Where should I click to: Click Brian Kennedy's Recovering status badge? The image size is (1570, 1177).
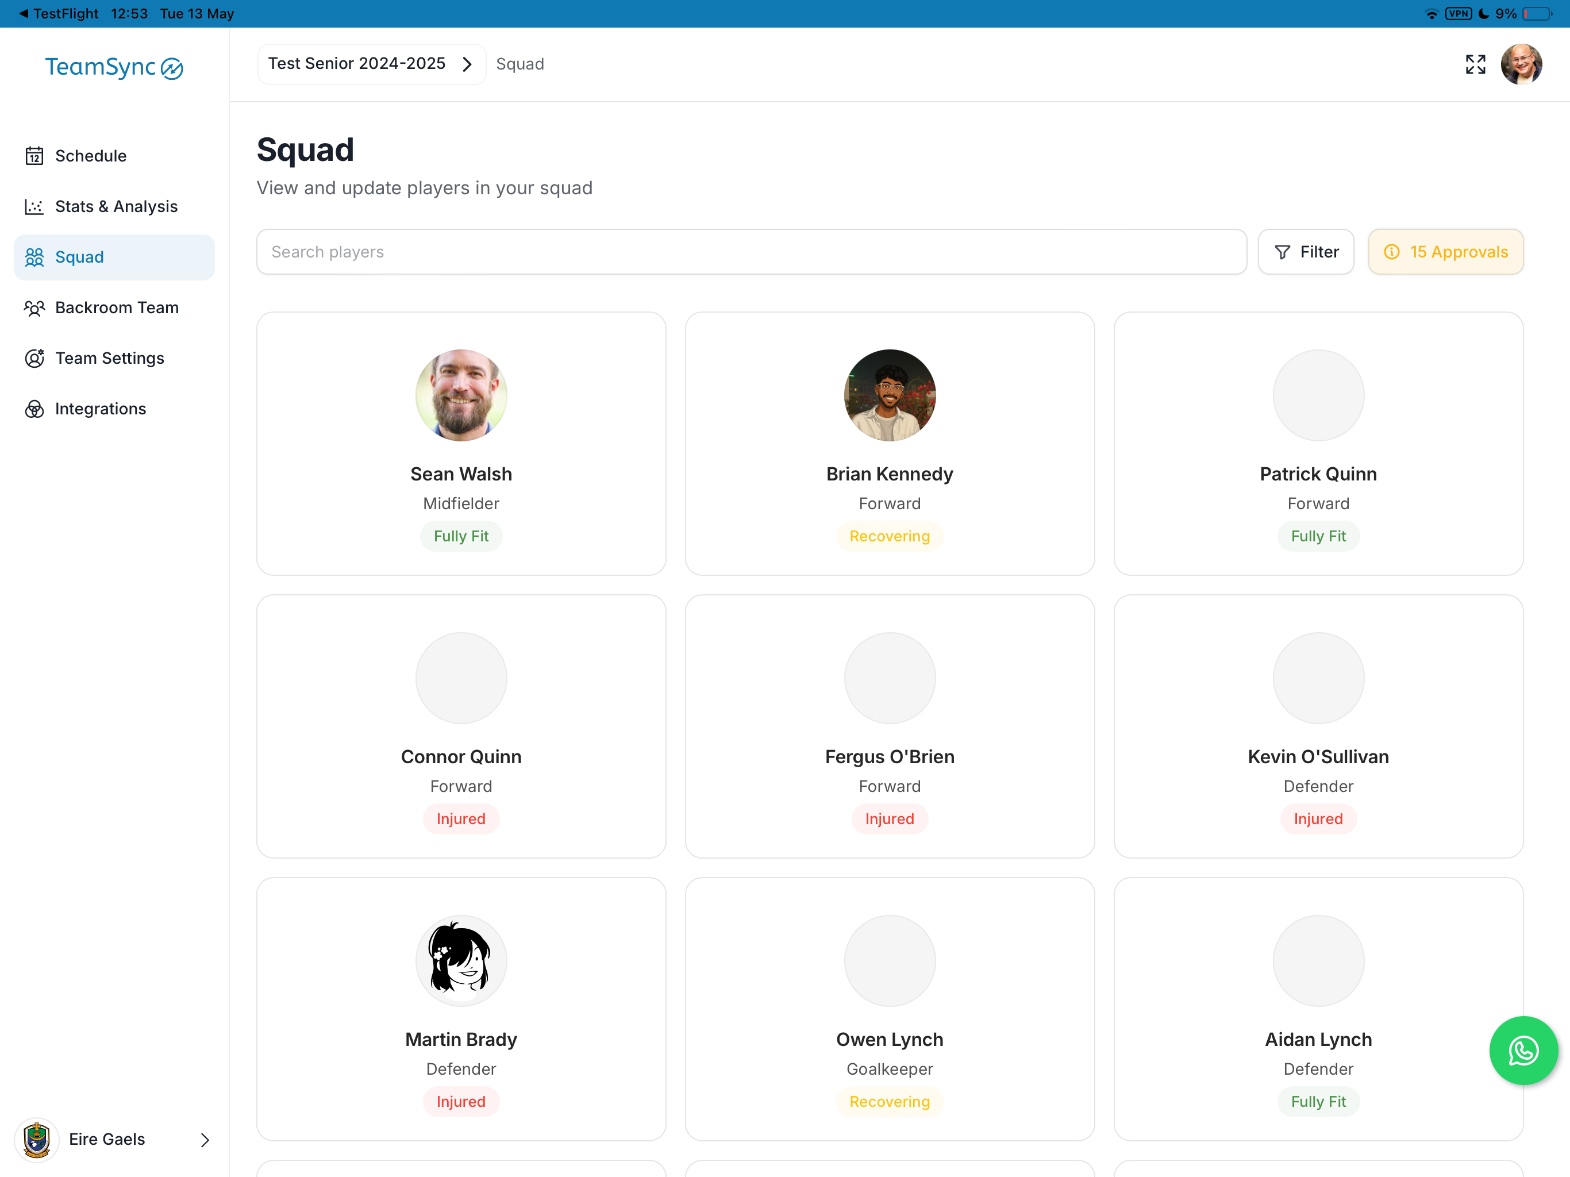(890, 536)
